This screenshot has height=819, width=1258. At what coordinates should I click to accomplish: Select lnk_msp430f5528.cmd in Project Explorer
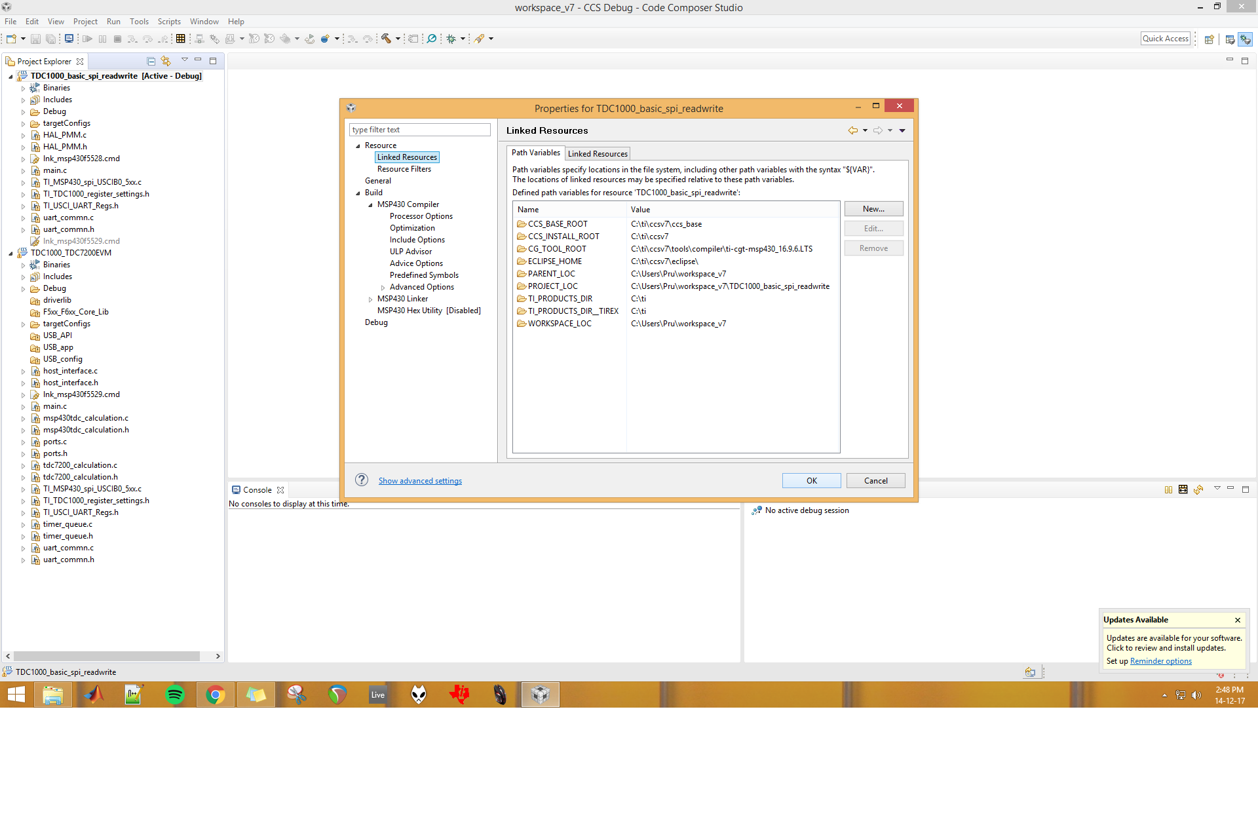click(81, 159)
